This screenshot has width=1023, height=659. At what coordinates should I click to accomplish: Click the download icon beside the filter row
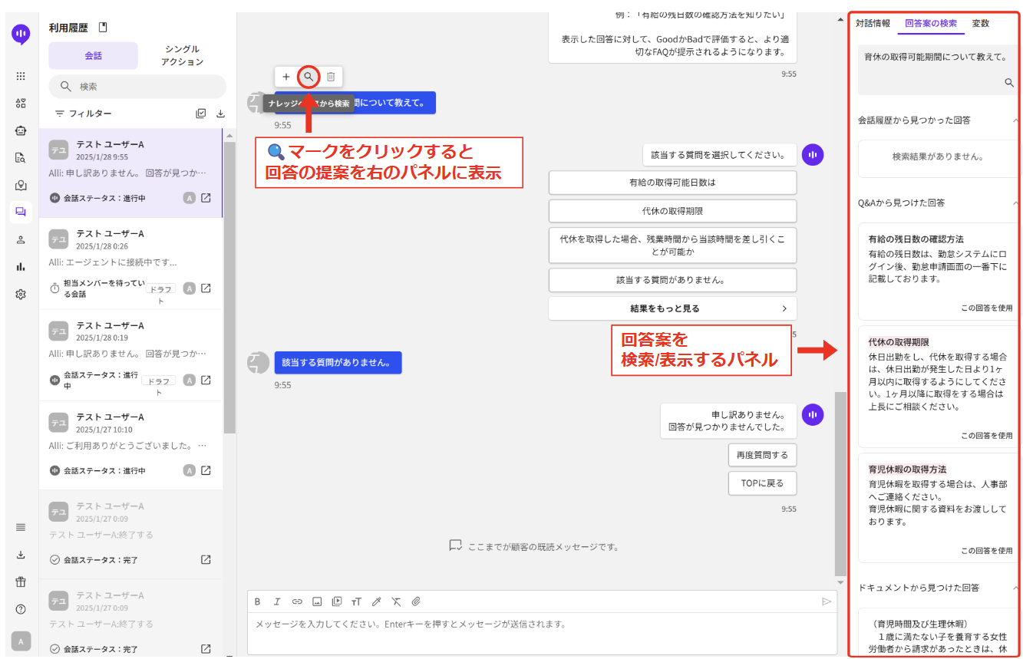[220, 114]
